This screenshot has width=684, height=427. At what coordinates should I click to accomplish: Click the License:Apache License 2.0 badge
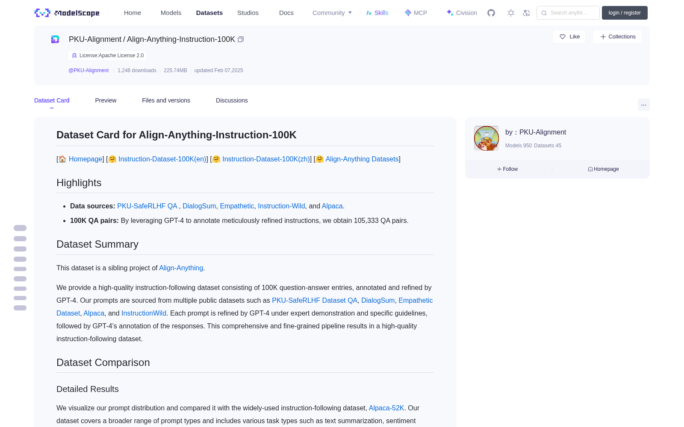(107, 56)
